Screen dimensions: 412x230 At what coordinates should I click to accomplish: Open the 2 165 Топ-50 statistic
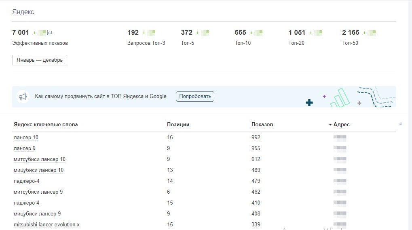(x=351, y=33)
